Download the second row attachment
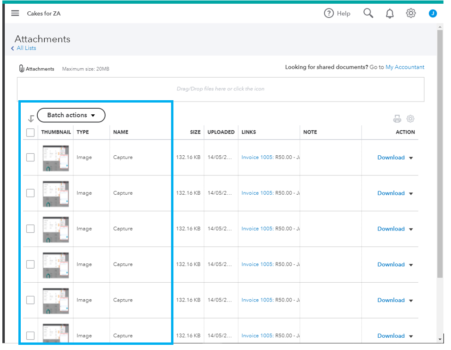This screenshot has height=350, width=451. coord(391,193)
